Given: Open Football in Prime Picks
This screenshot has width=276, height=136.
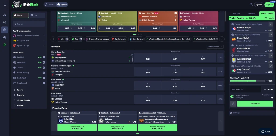Looking at the screenshot, I should [x=20, y=57].
